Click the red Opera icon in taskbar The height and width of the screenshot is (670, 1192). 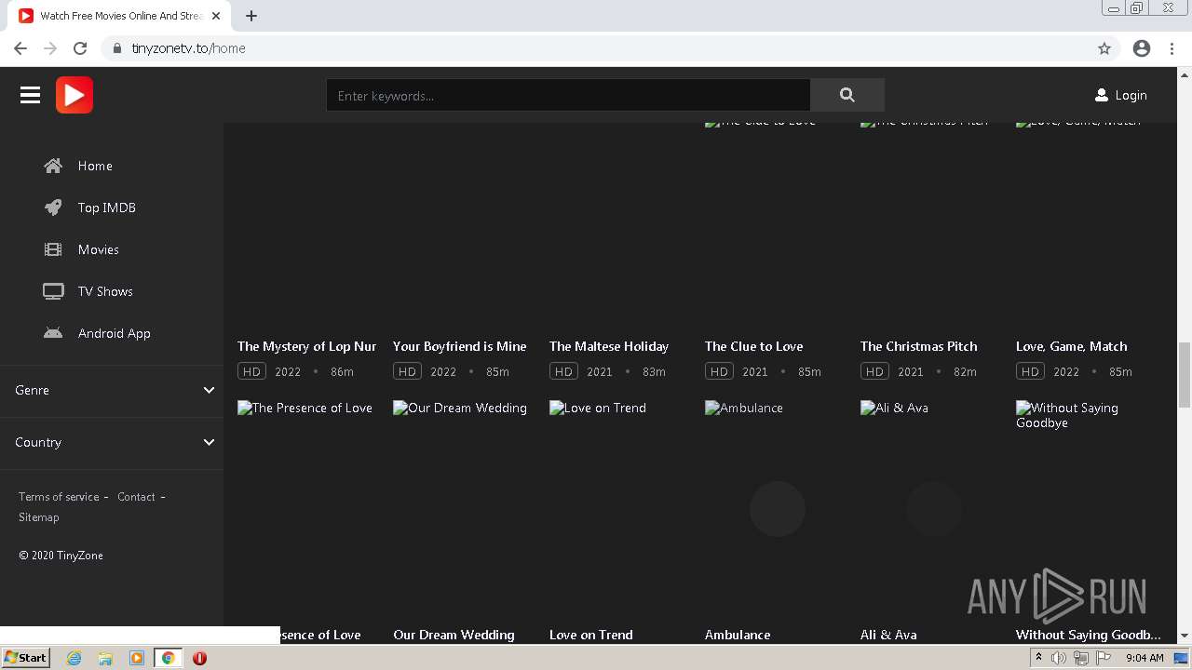pos(199,658)
